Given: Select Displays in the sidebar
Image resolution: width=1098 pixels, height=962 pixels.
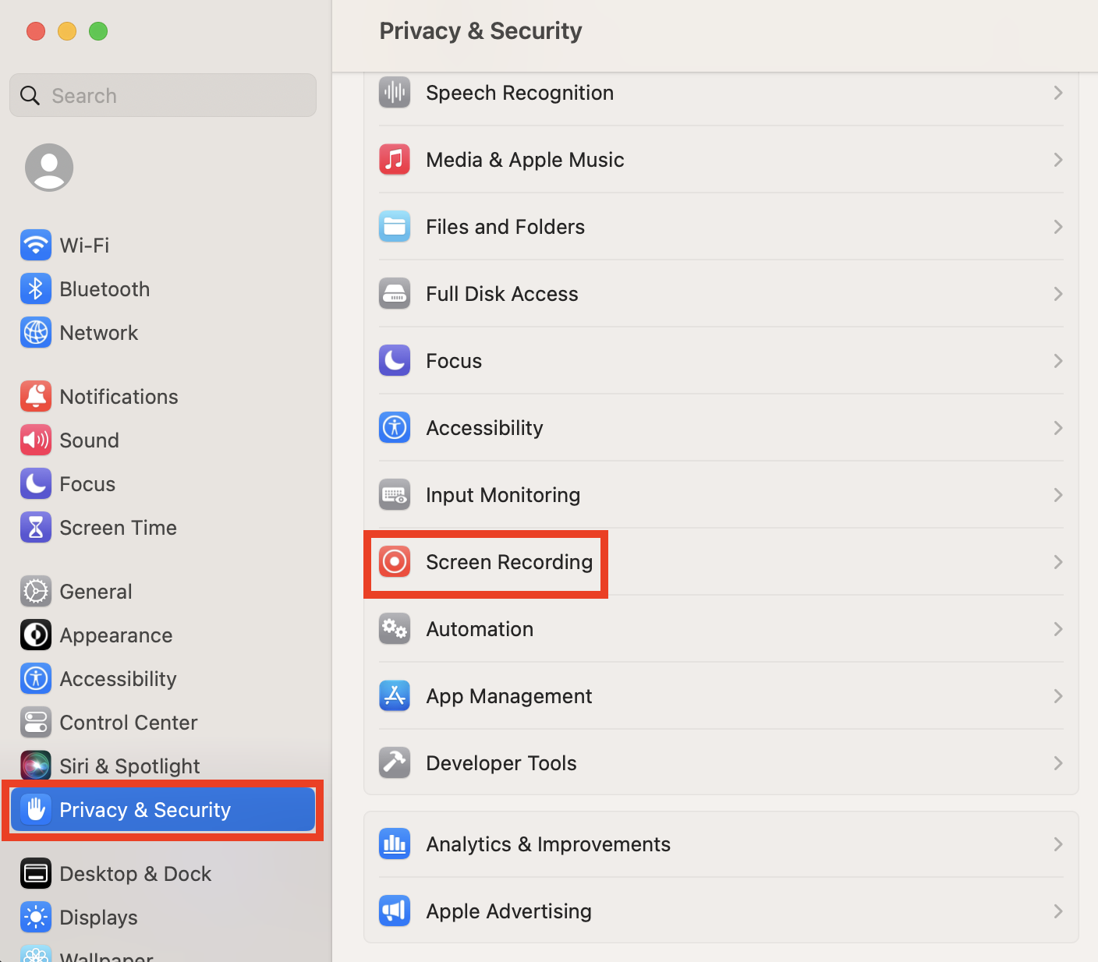Looking at the screenshot, I should 98,918.
